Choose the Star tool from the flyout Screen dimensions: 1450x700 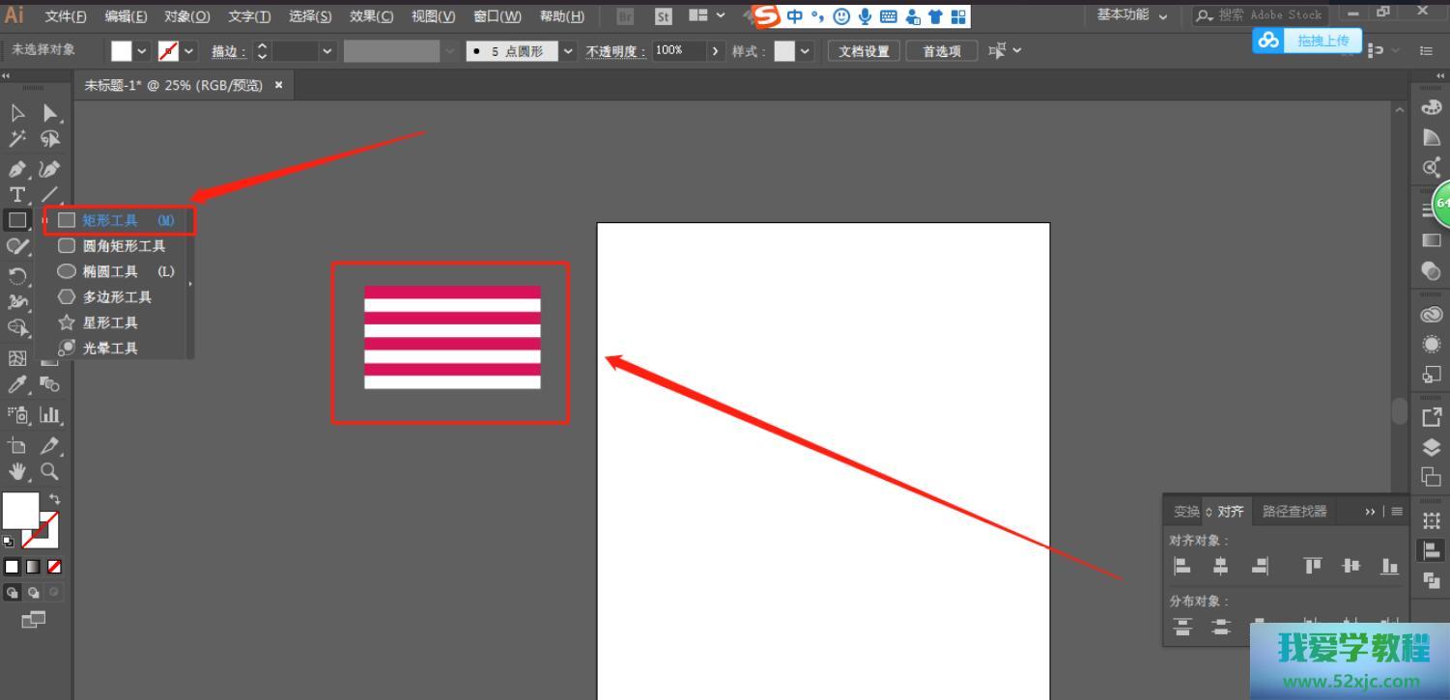coord(109,322)
